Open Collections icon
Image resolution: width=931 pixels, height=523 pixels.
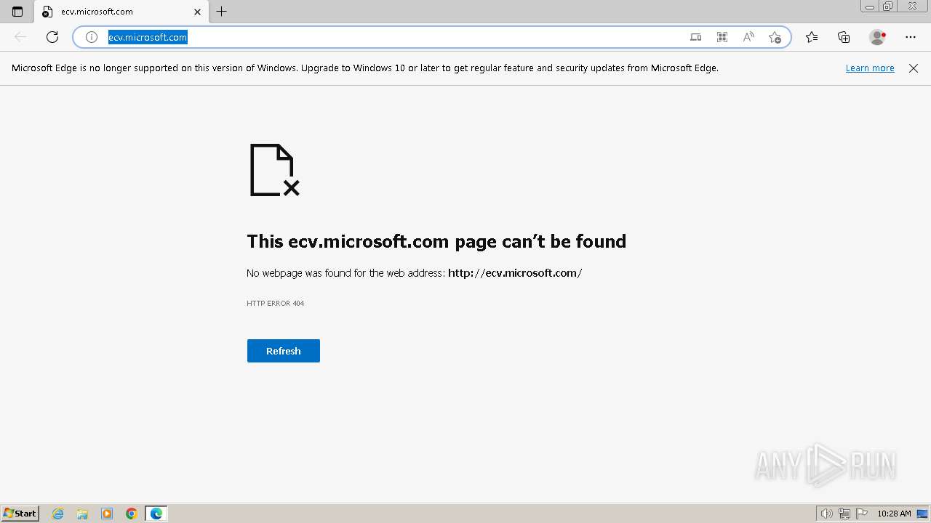tap(844, 37)
